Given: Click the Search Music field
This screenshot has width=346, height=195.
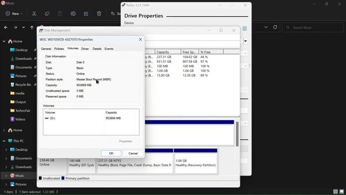Looking at the screenshot, I should point(313,28).
